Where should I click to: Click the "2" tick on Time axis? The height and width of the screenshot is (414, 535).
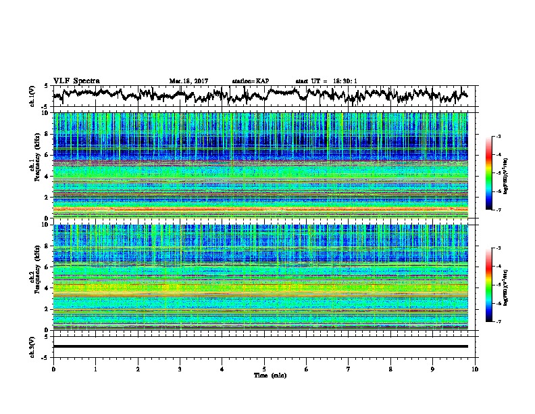pos(138,369)
